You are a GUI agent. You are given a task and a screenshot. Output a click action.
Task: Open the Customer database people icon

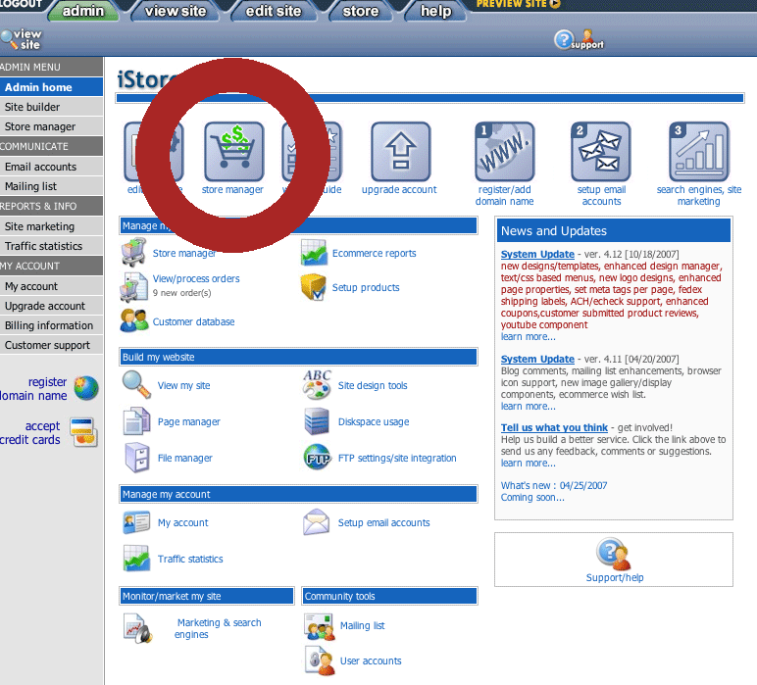[133, 320]
